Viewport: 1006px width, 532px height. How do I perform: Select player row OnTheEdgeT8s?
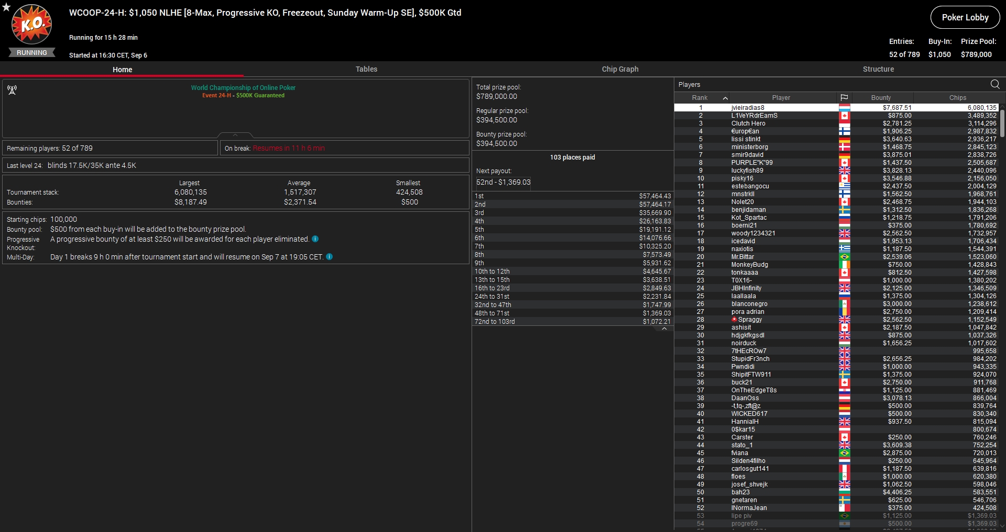(x=837, y=390)
